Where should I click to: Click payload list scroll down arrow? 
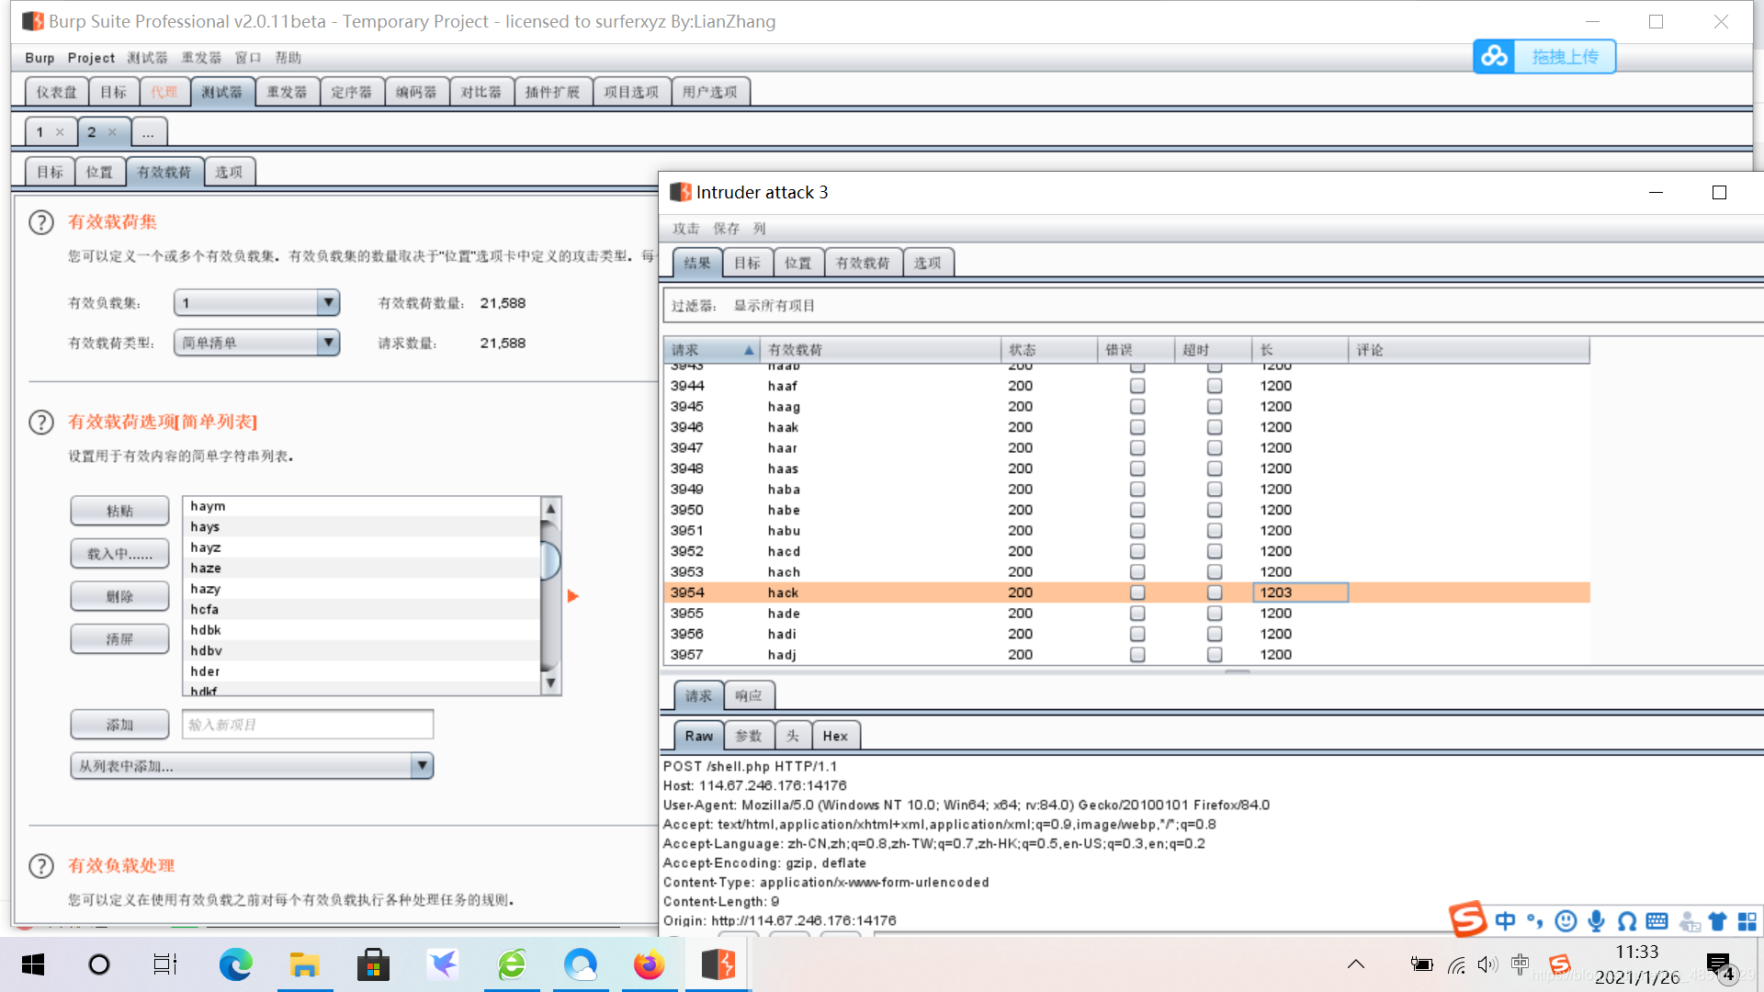(x=550, y=682)
